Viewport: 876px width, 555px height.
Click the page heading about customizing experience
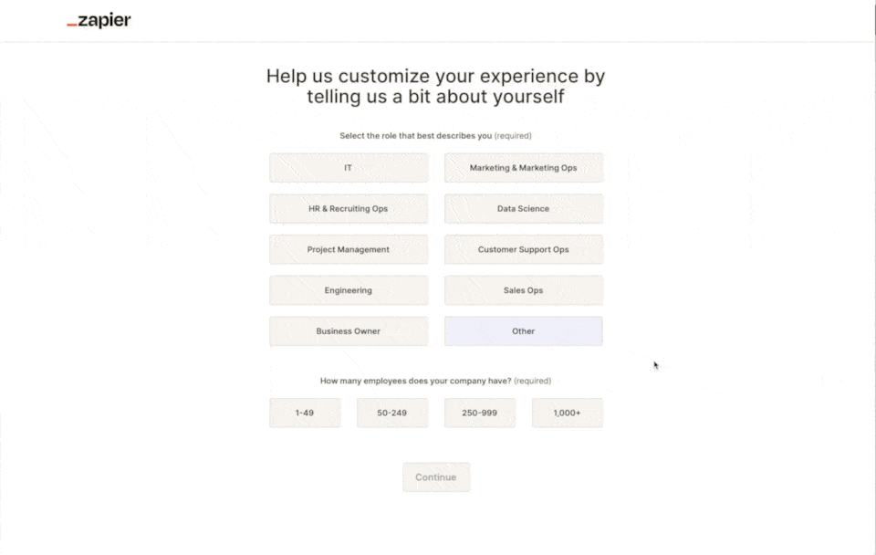[x=436, y=86]
